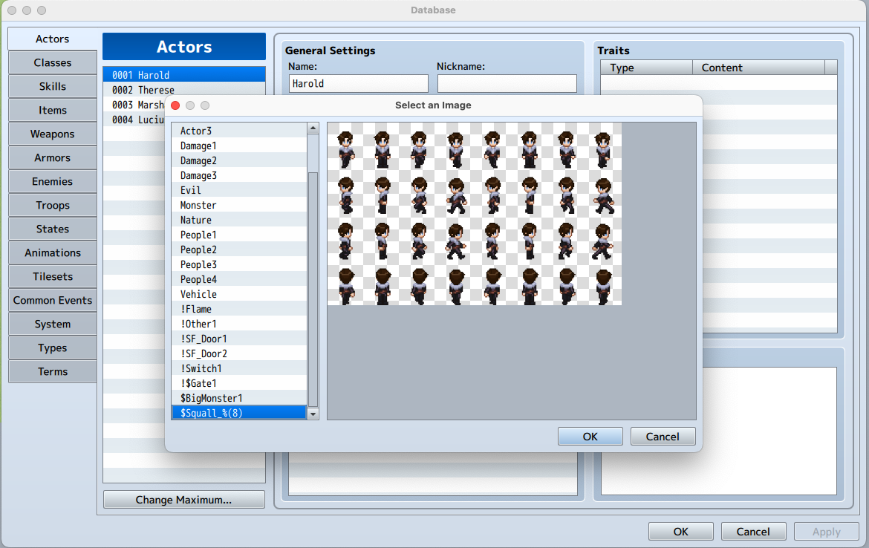Select the Vehicle image file
The image size is (869, 548).
pyautogui.click(x=239, y=294)
